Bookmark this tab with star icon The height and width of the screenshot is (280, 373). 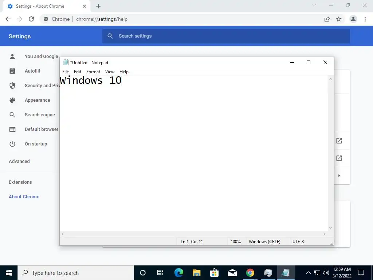[x=339, y=19]
